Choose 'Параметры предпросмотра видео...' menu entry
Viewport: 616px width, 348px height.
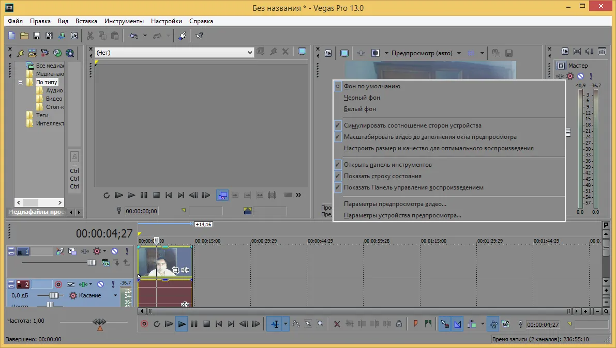coord(395,204)
